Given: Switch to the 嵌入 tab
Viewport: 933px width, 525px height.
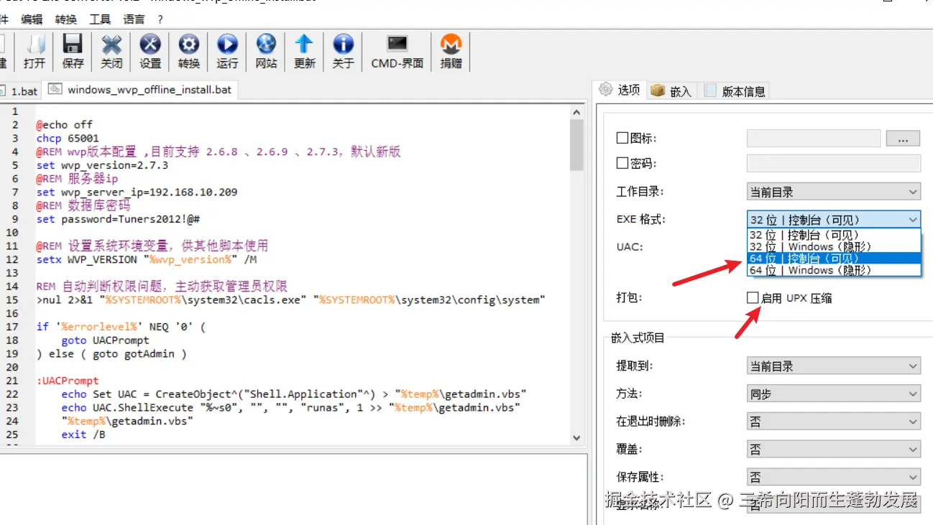Looking at the screenshot, I should coord(672,91).
